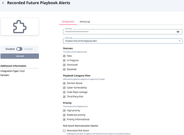Toggle the Code Repo Leakage checkbox
The width and height of the screenshot is (184, 135).
coord(64,92)
